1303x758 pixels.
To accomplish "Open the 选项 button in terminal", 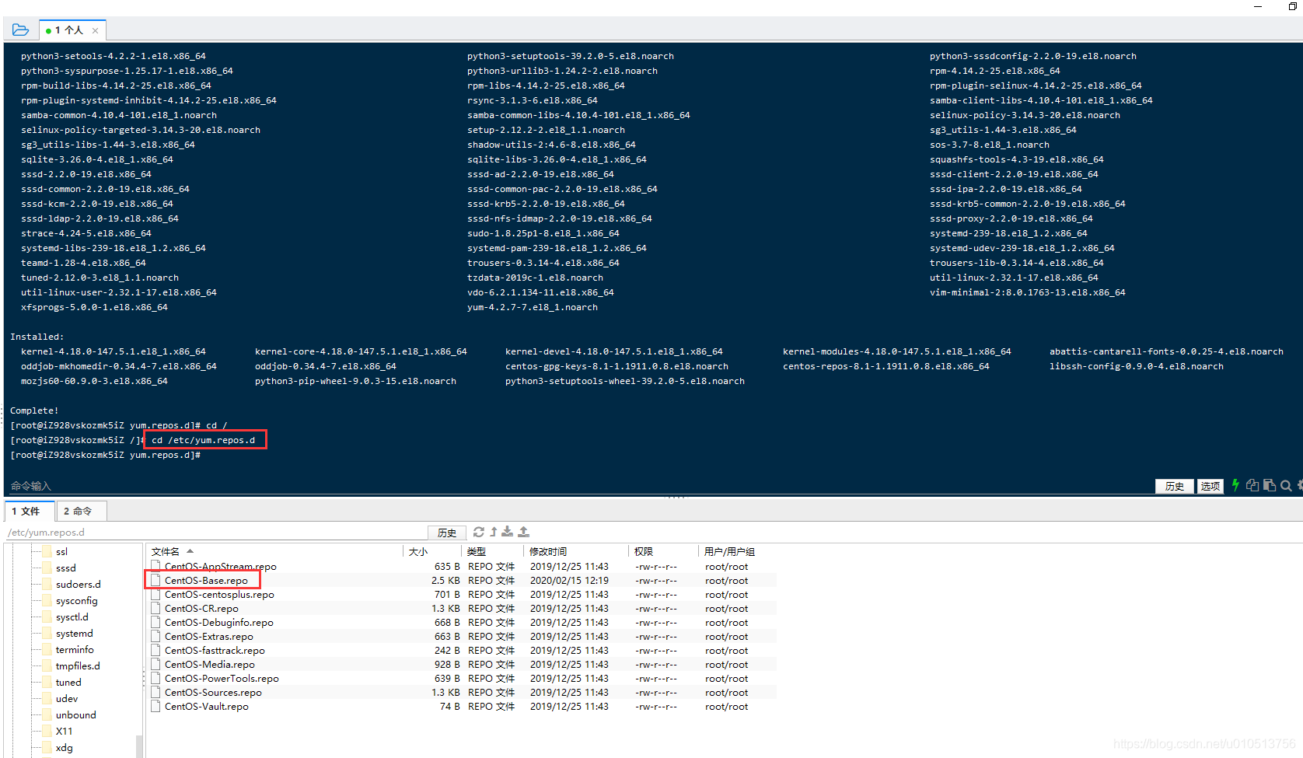I will point(1210,486).
